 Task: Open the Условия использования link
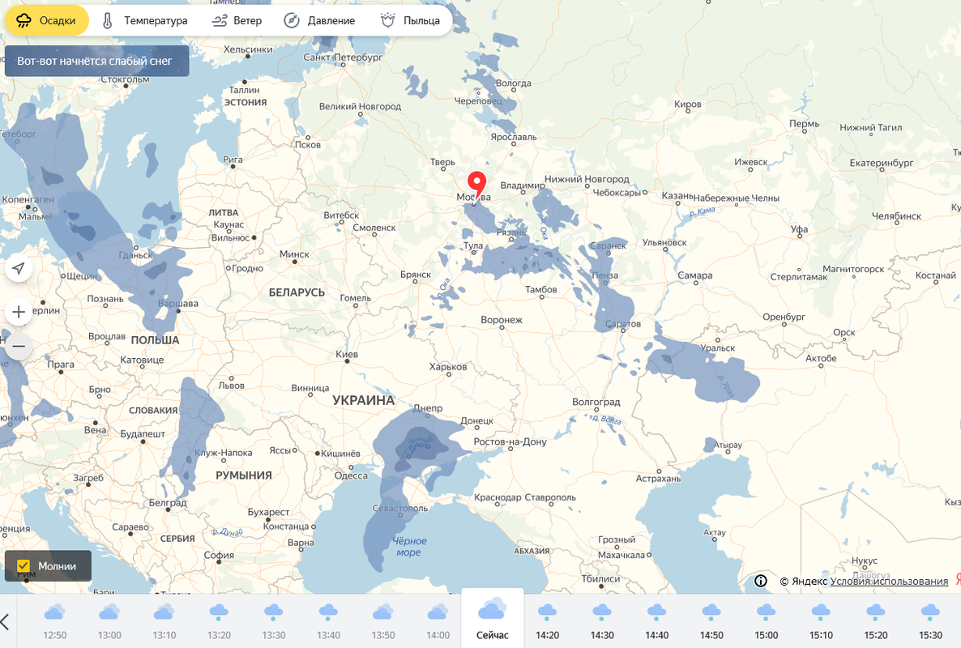[889, 582]
